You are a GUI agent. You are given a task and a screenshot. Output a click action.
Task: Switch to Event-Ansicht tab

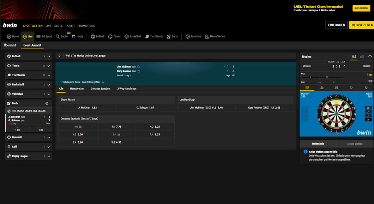[32, 45]
